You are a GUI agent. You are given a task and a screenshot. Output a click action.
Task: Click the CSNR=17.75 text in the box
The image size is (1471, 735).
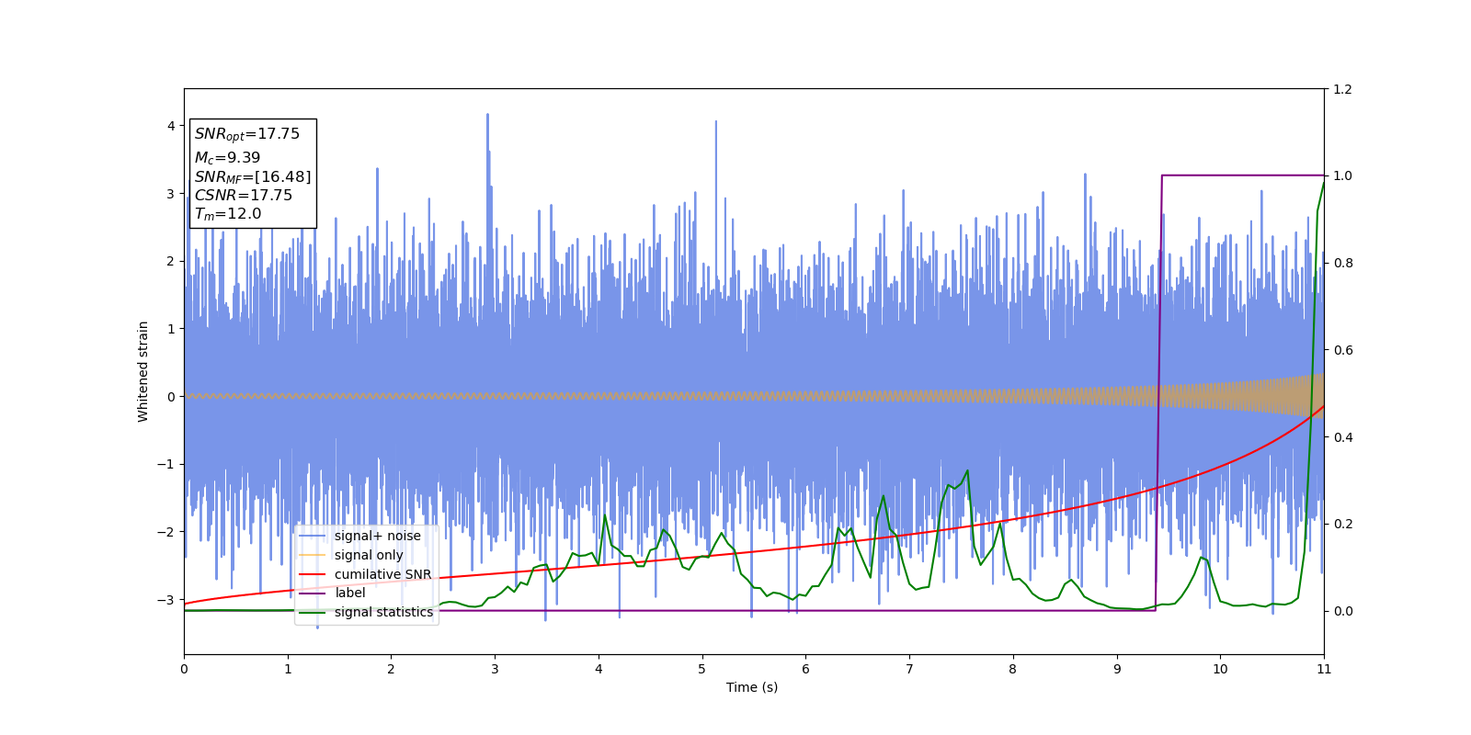244,195
